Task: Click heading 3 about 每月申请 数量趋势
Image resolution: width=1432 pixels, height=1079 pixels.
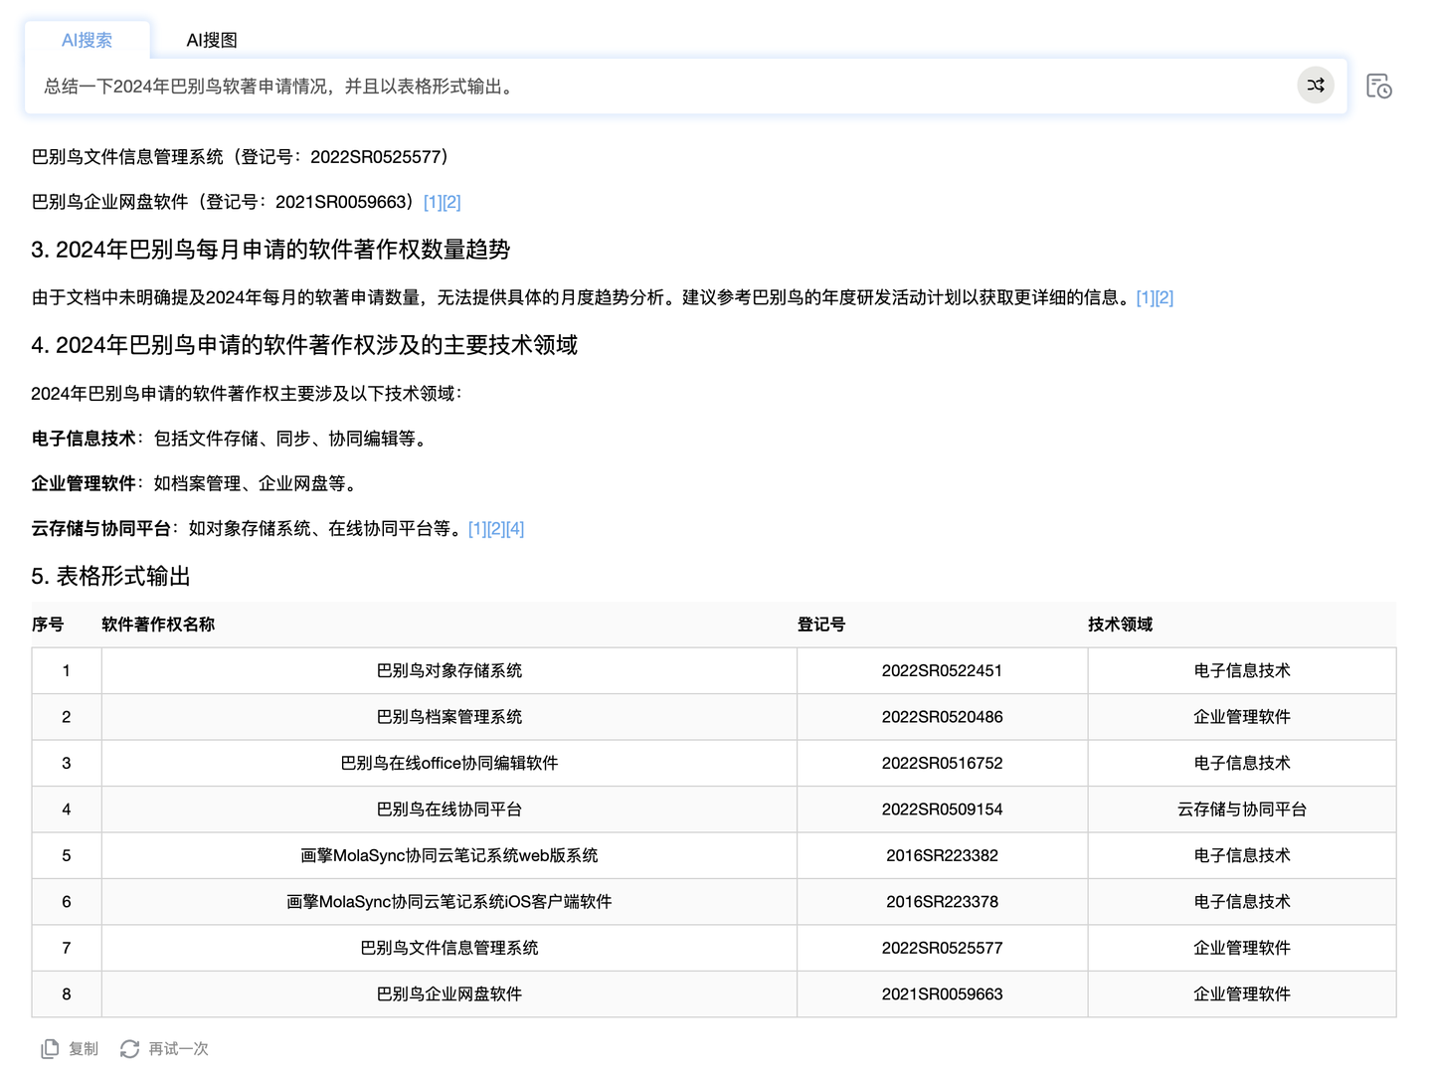Action: point(270,250)
